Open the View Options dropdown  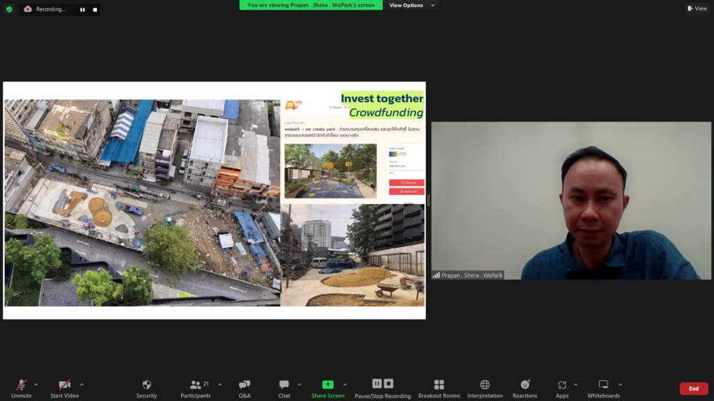click(x=411, y=6)
